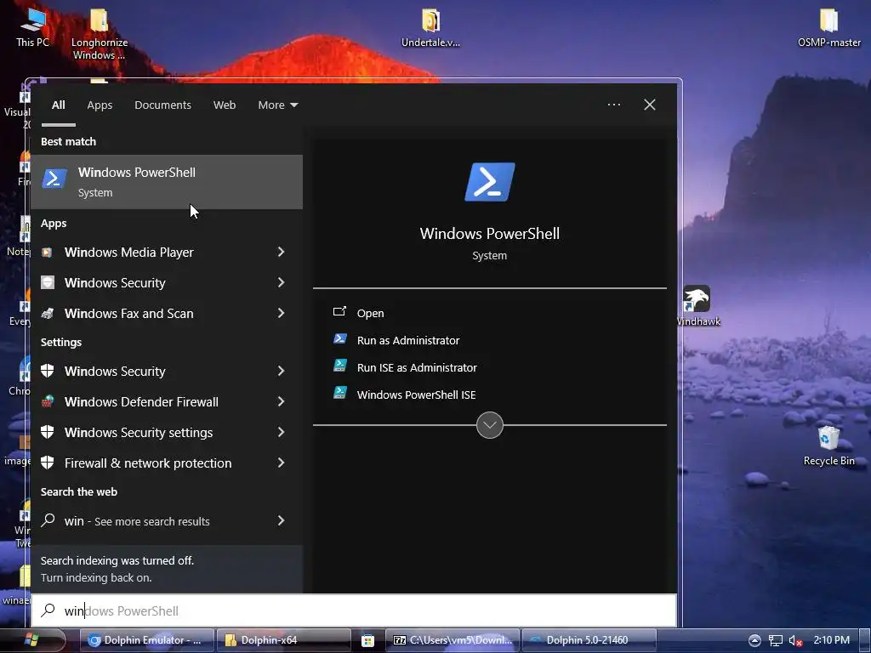Switch to Dolphin 5.0-21460 taskbar window
The width and height of the screenshot is (871, 653).
coord(589,640)
